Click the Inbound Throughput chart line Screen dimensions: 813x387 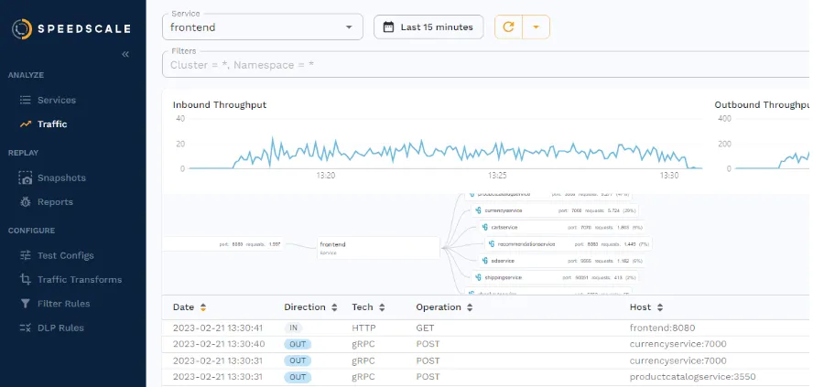pos(446,151)
